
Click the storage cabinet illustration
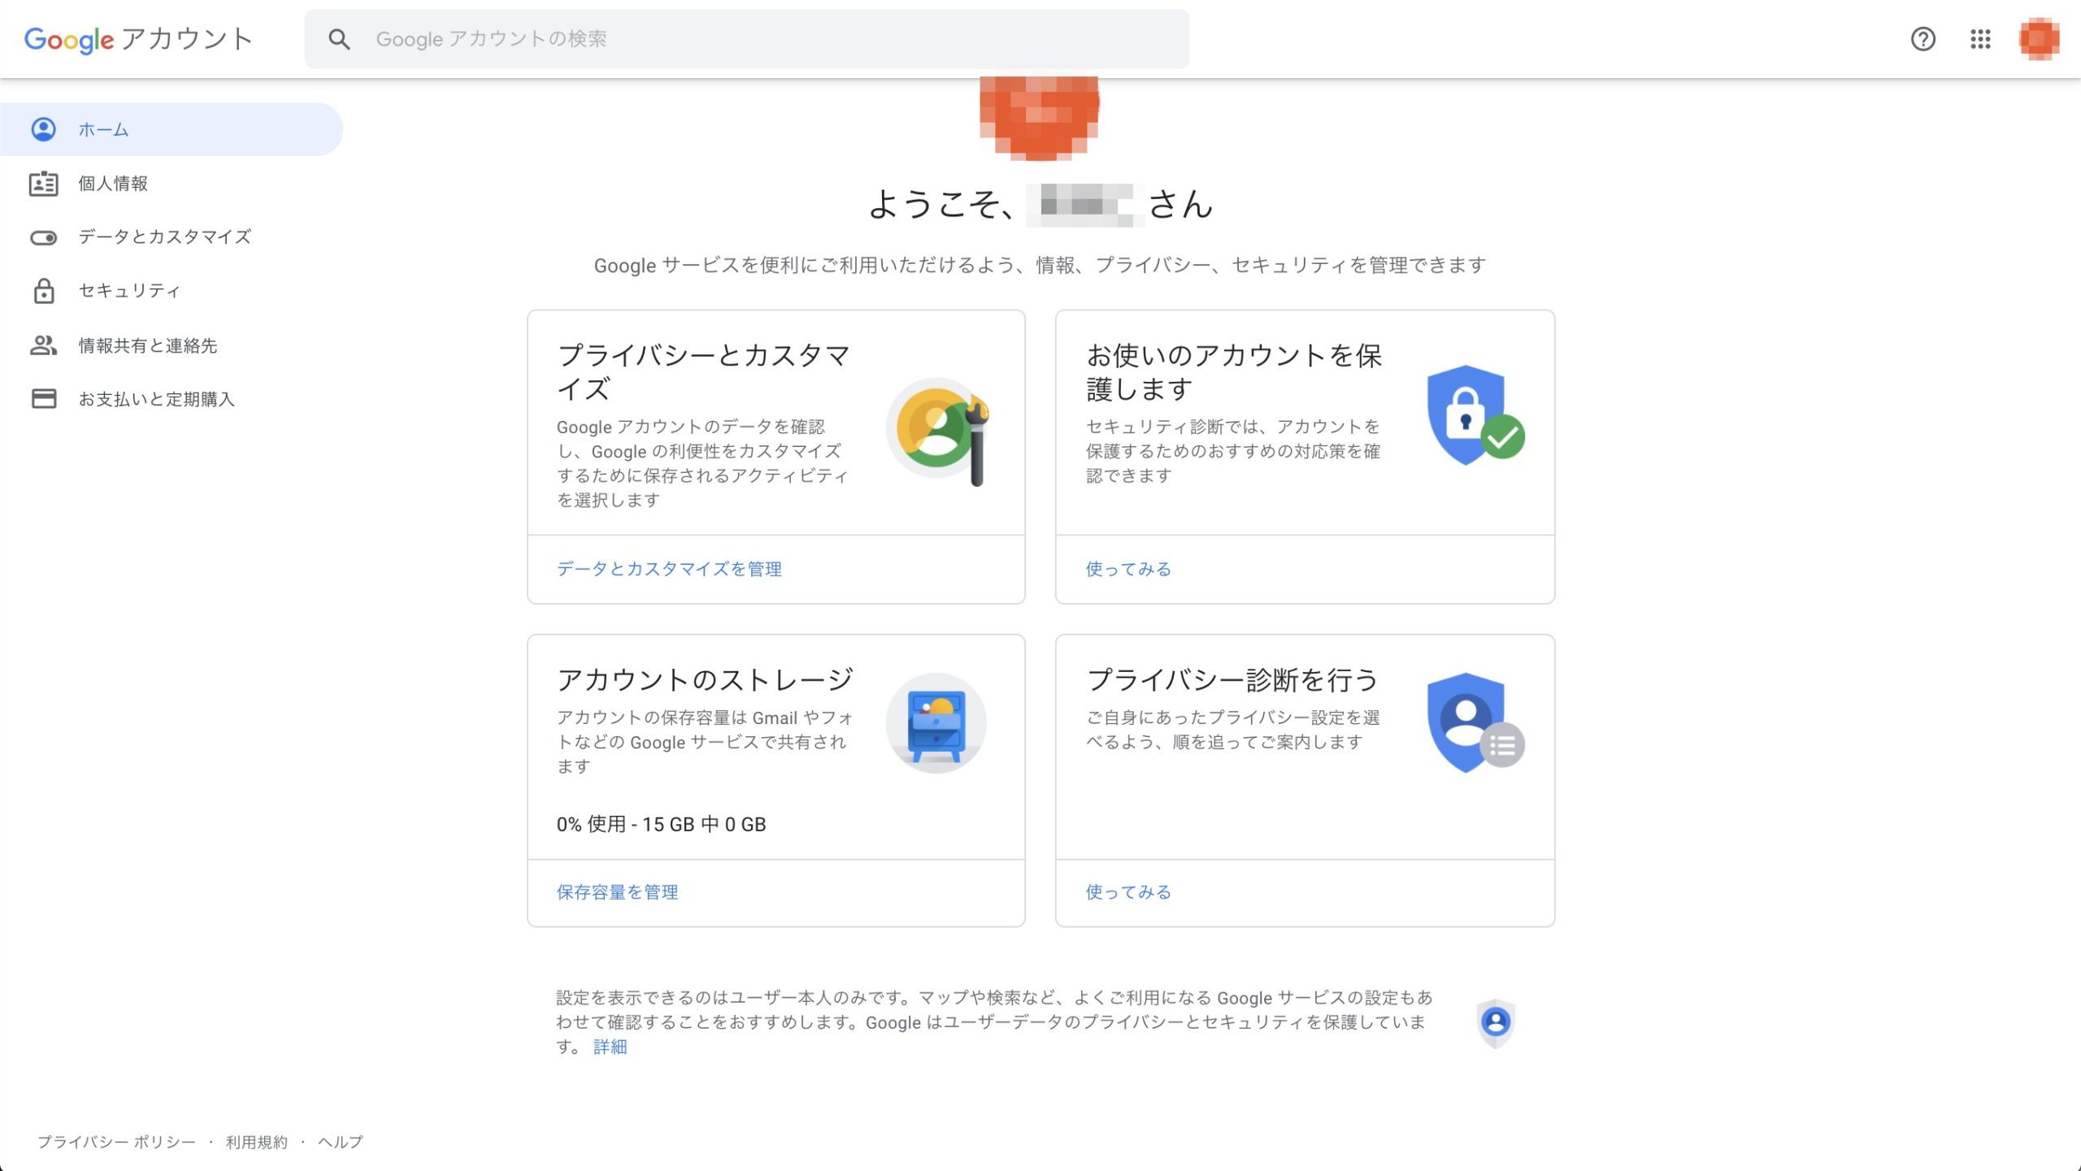point(936,723)
